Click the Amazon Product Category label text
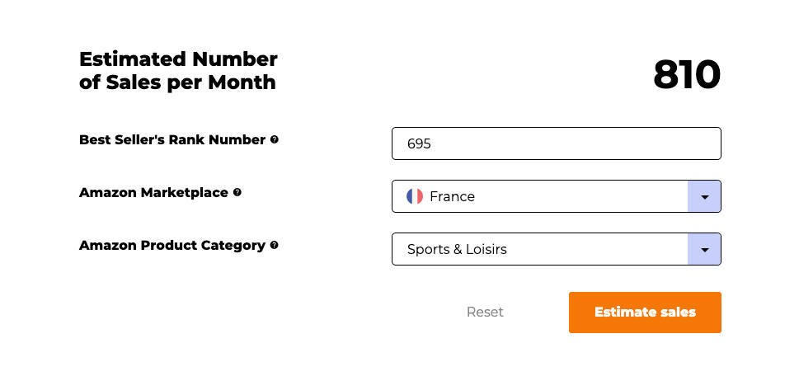This screenshot has width=799, height=376. [172, 246]
